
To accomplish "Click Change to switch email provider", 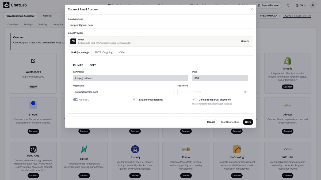I will pyautogui.click(x=245, y=41).
